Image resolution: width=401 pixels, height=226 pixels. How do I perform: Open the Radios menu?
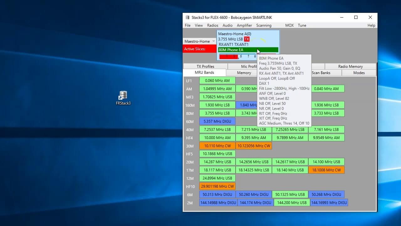pos(212,25)
